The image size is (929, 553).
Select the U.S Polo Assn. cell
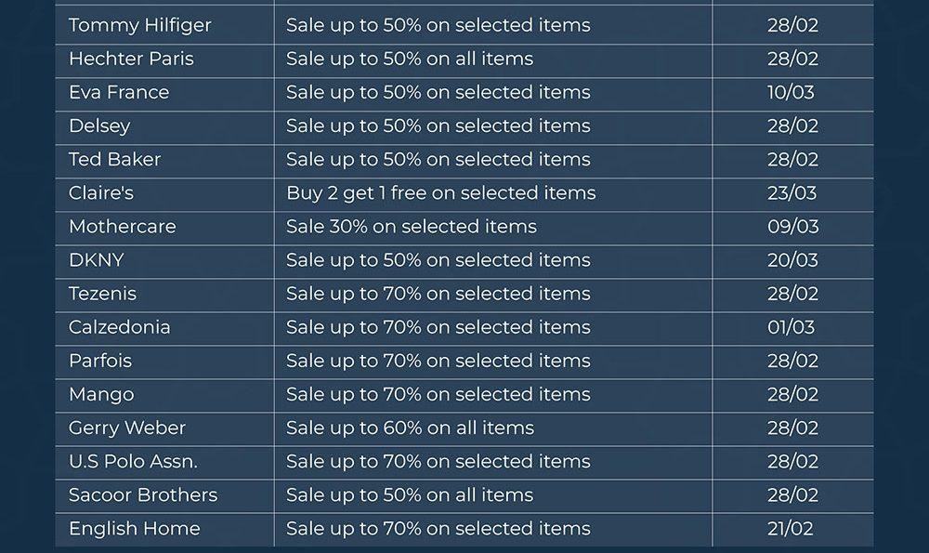point(133,461)
